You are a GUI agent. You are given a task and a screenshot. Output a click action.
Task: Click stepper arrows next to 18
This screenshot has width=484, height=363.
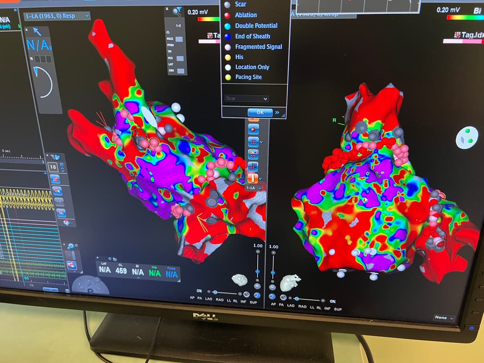63,169
